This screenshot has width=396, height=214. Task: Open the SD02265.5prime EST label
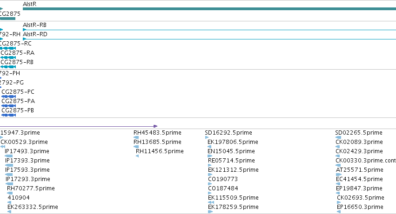pos(359,133)
